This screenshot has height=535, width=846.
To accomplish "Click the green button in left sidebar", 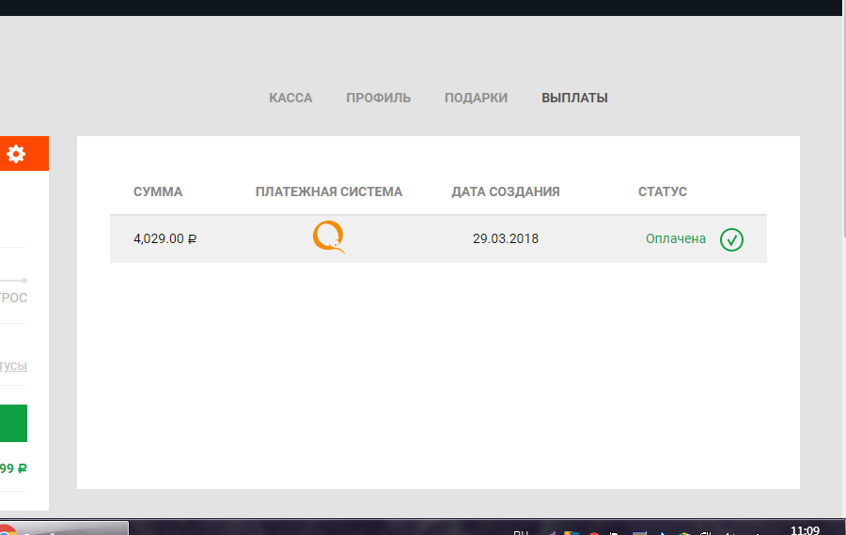I will [x=13, y=423].
